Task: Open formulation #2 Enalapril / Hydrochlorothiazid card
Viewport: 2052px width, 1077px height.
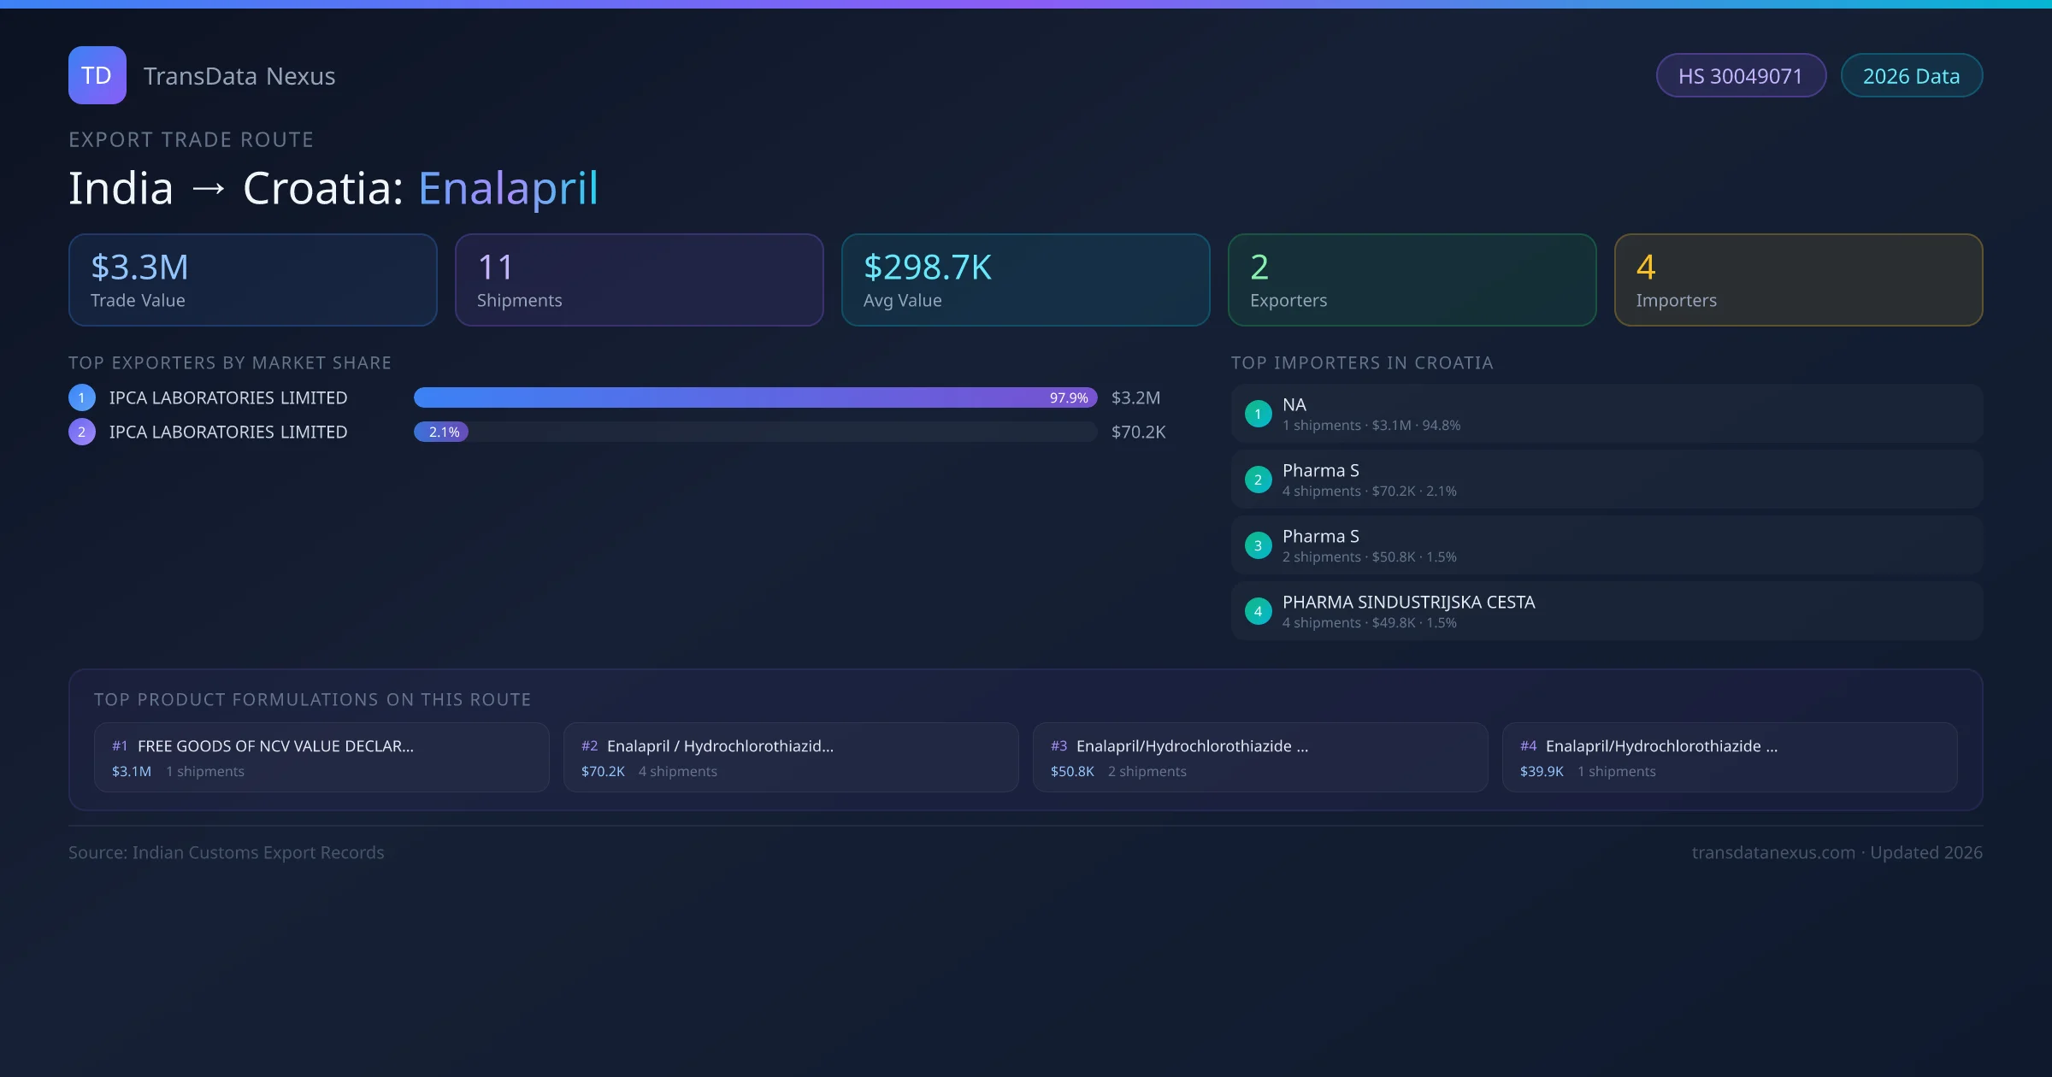Action: coord(791,757)
